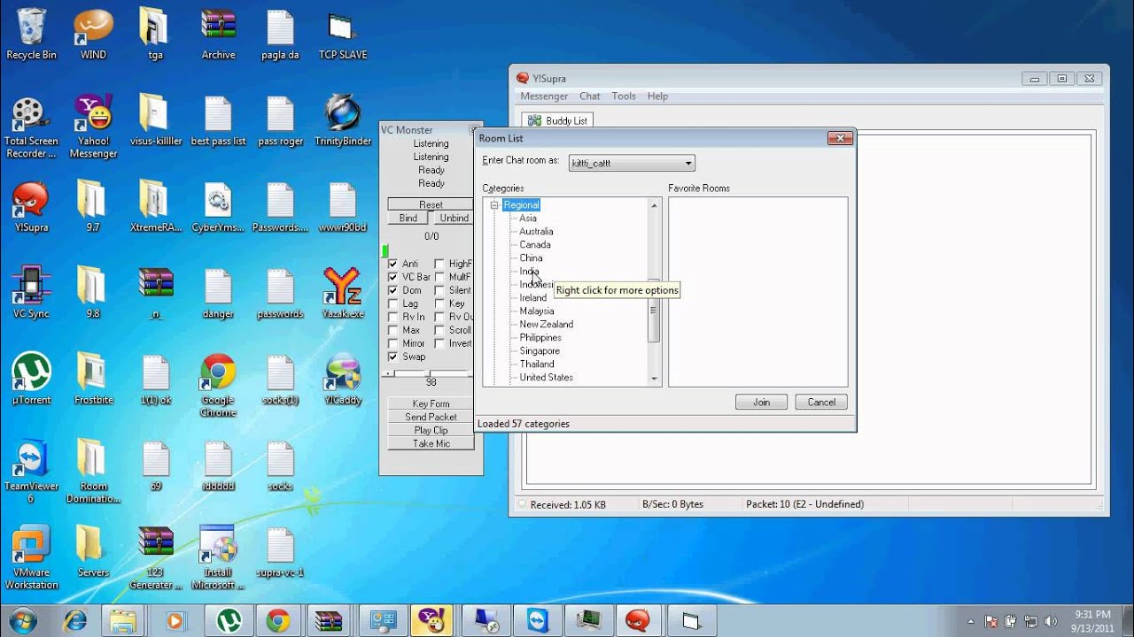Open the Install Microsoft desktop shortcut
1134x637 pixels.
[218, 557]
